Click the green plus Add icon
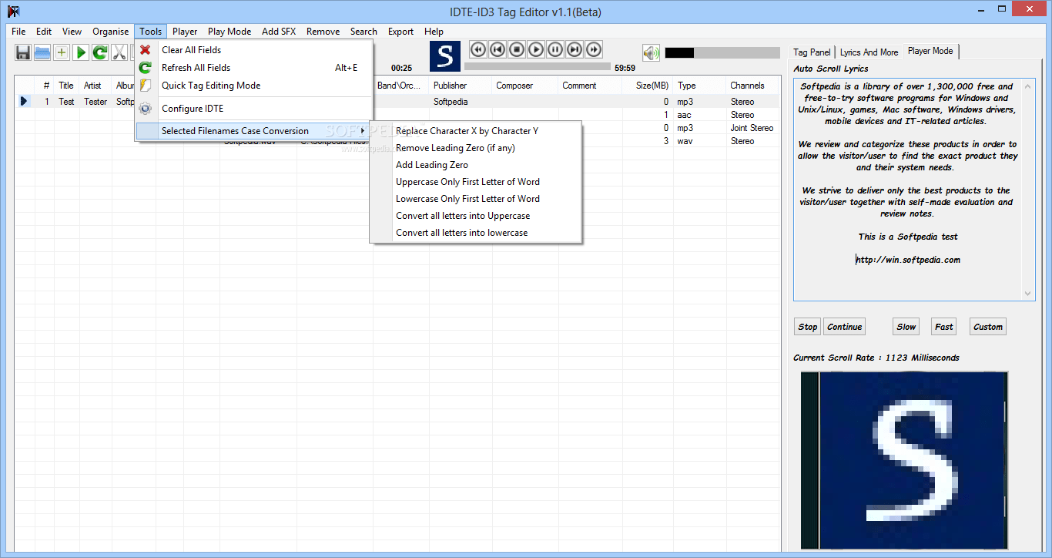This screenshot has height=558, width=1052. click(x=61, y=52)
